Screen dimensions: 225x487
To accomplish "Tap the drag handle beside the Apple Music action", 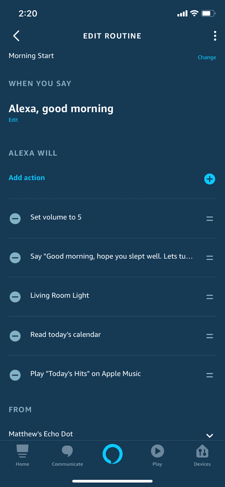I will [209, 375].
